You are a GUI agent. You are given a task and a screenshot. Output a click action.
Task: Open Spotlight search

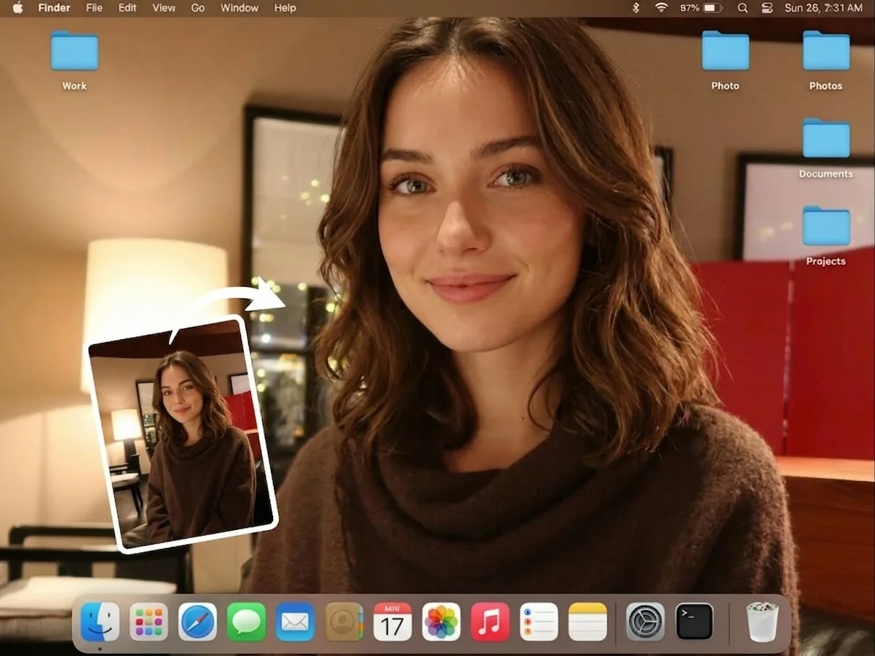pos(742,8)
